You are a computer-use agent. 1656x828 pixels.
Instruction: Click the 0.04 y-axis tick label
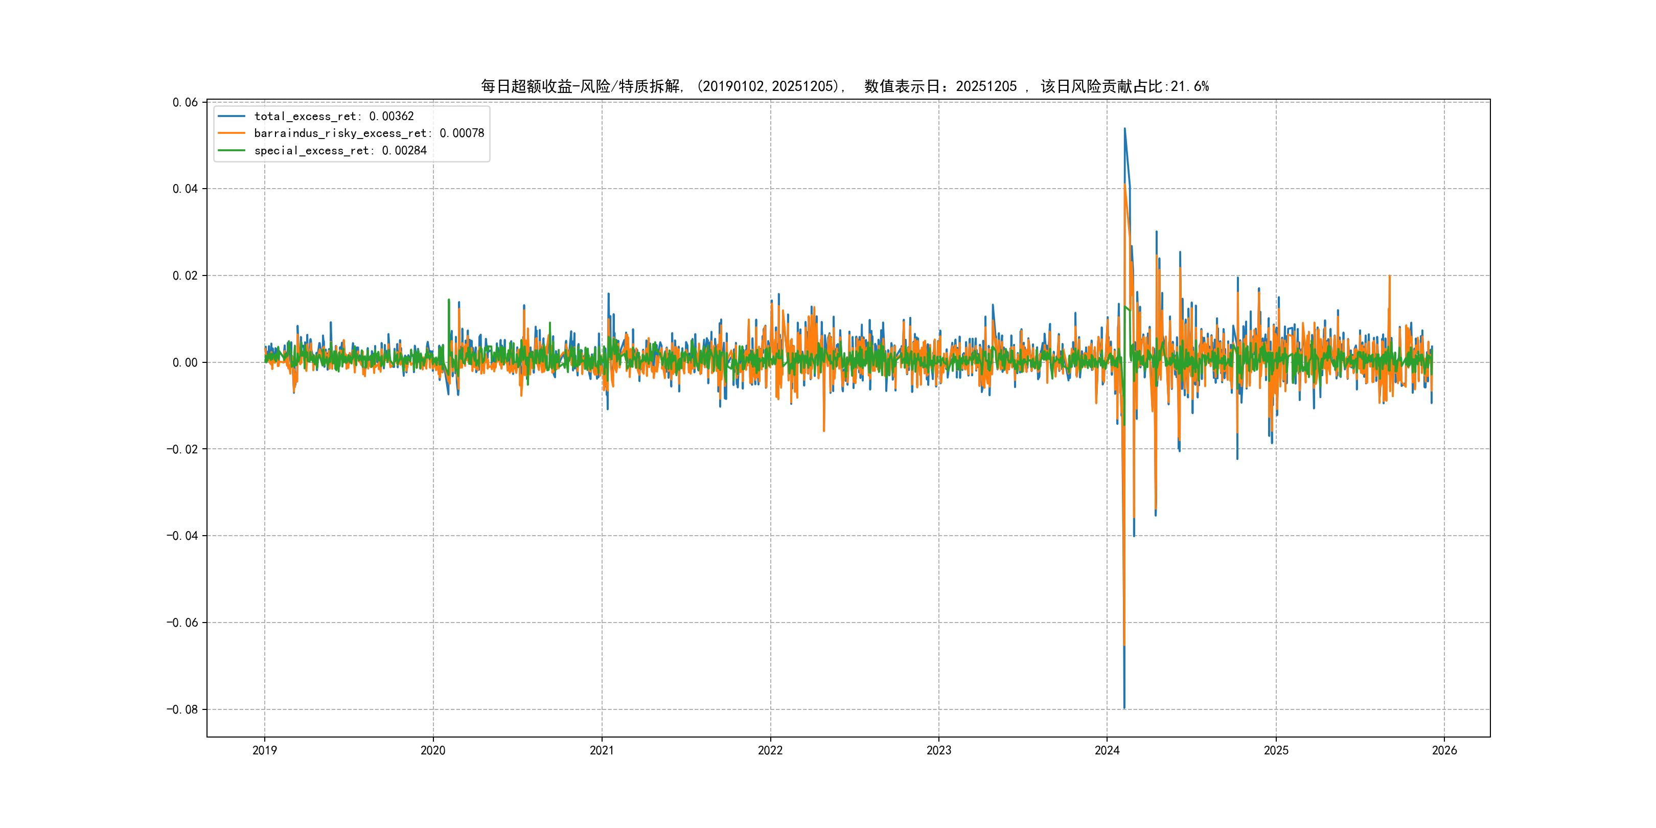[185, 189]
